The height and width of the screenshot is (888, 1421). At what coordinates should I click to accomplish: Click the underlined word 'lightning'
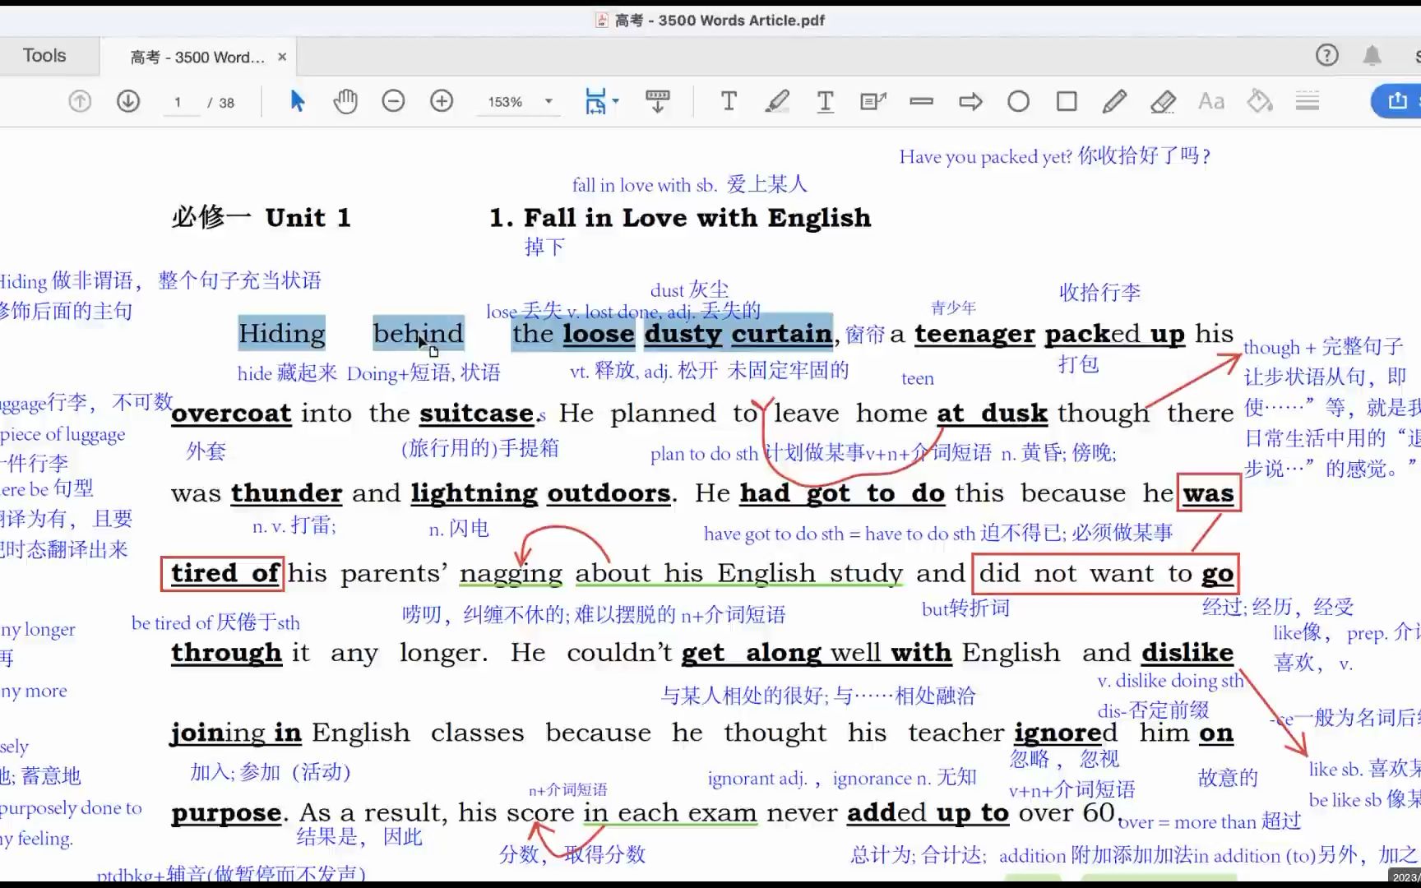474,493
